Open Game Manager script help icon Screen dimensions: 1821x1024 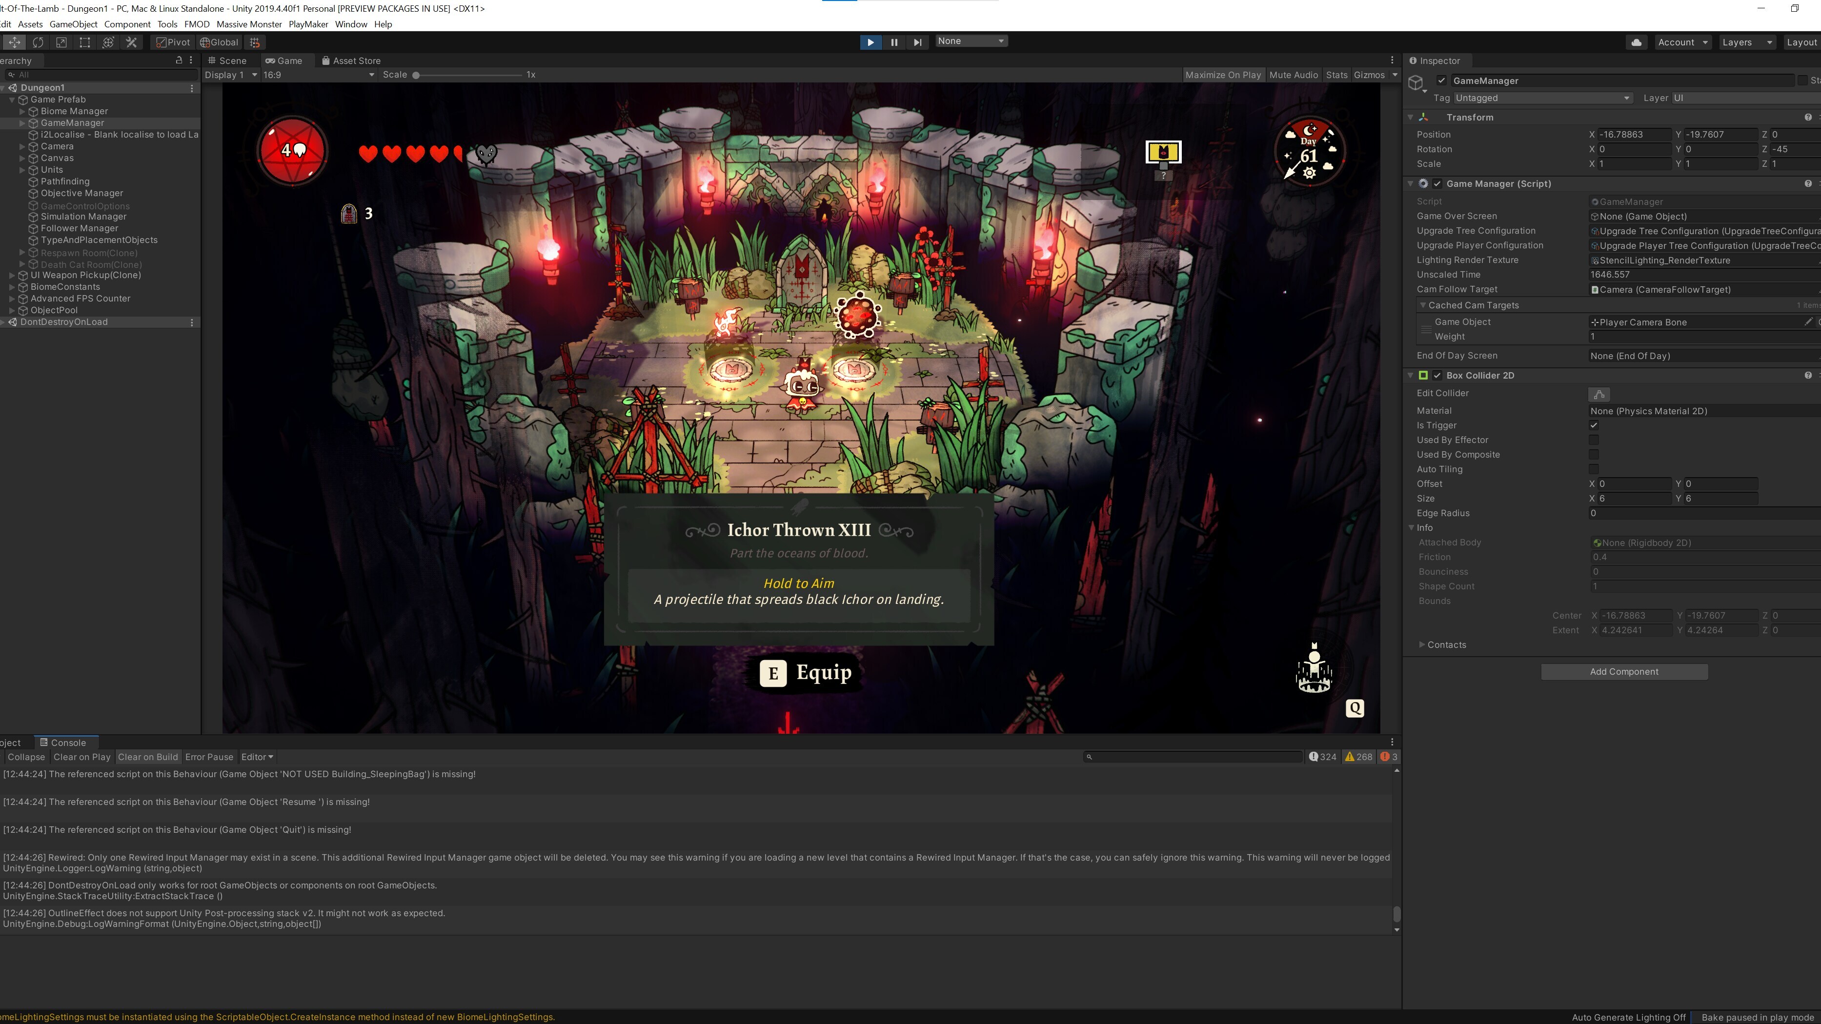(1807, 184)
